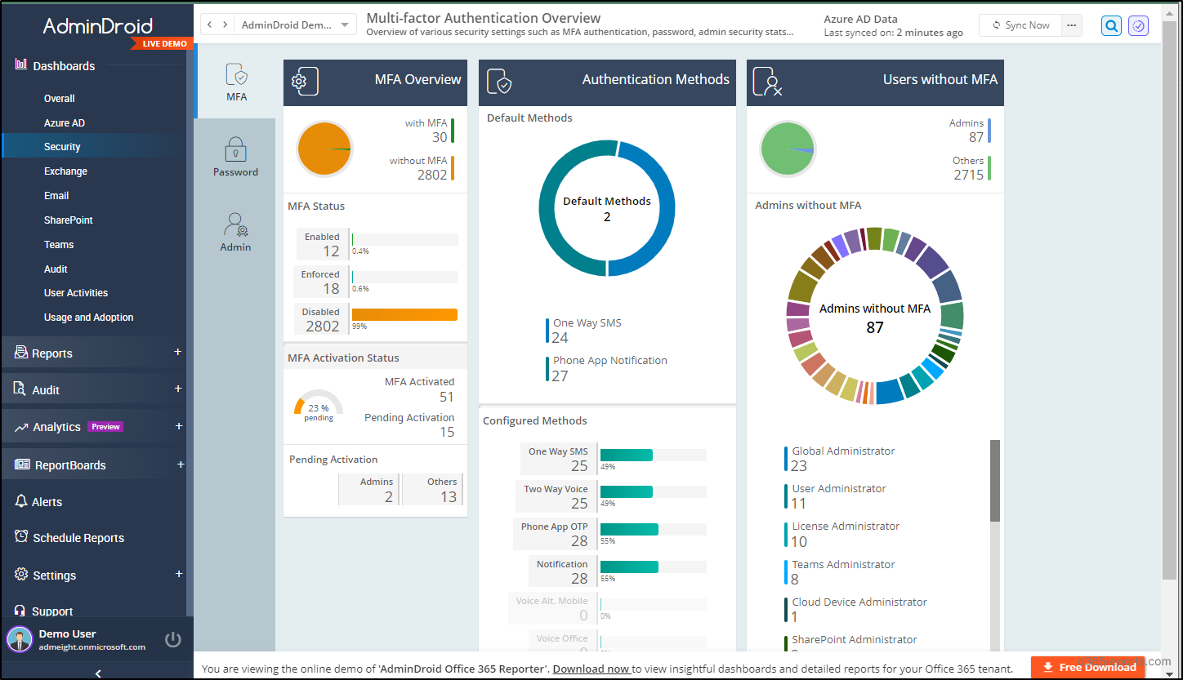Open the Sync Now more options menu
The image size is (1183, 680).
pos(1071,25)
